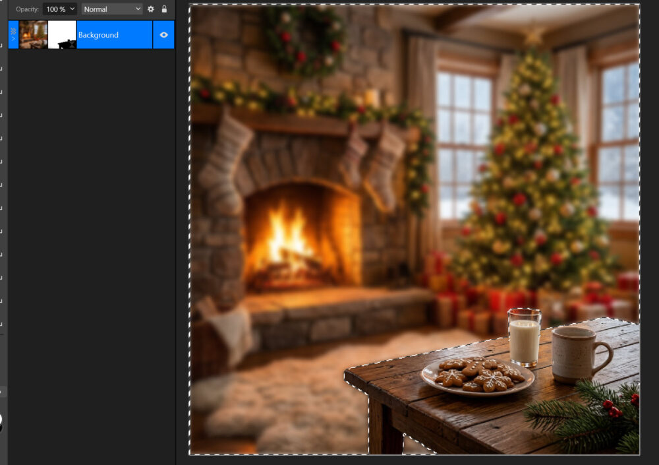This screenshot has height=465, width=659.
Task: Toggle the layer lock icon
Action: tap(164, 9)
